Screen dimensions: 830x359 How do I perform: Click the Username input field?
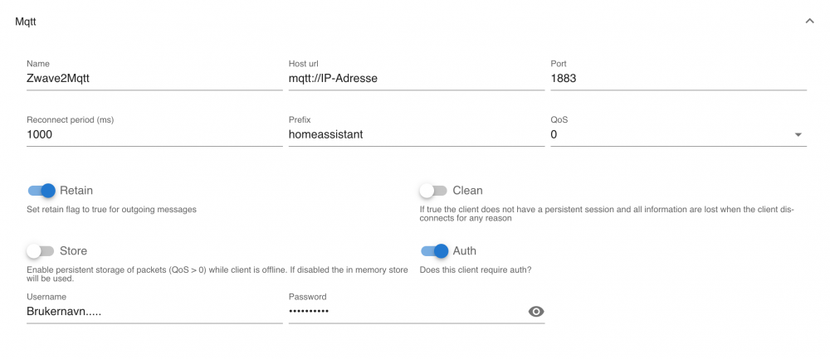[x=154, y=312]
